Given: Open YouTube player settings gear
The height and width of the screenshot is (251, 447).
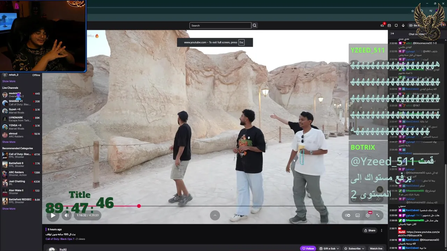Looking at the screenshot, I should pyautogui.click(x=368, y=215).
